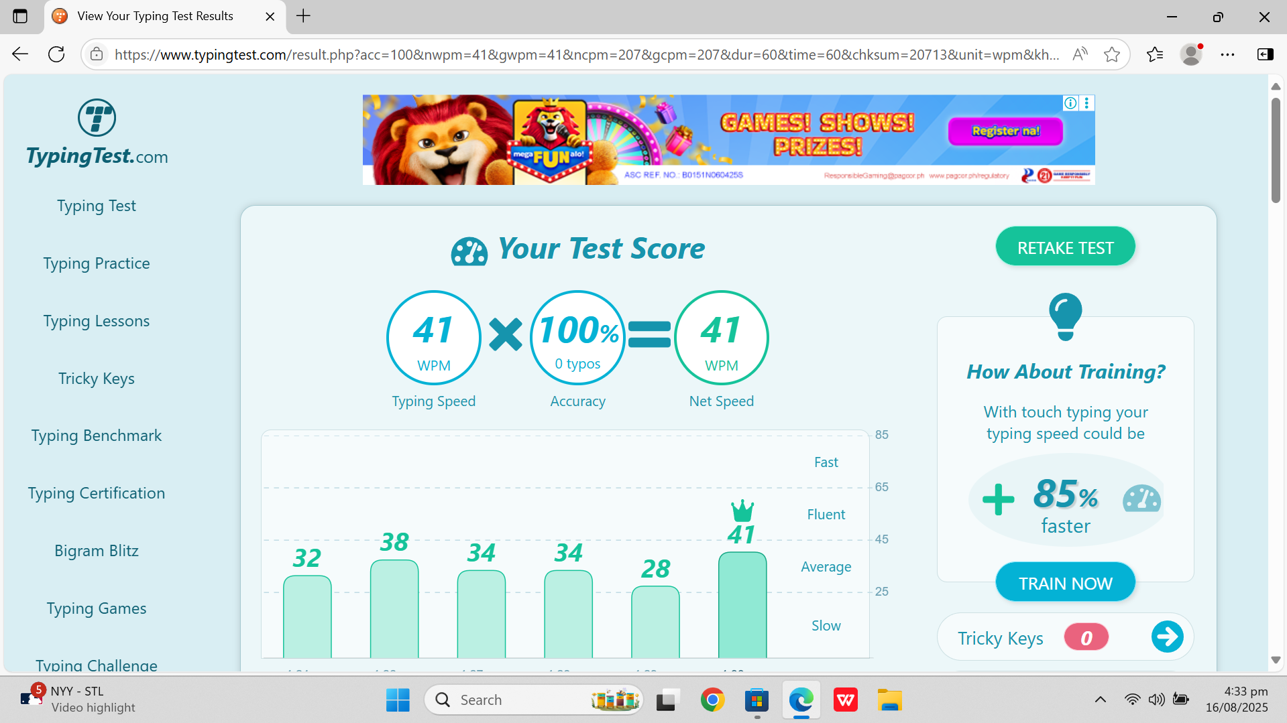Click the light bulb icon above How About Training

[x=1065, y=316]
